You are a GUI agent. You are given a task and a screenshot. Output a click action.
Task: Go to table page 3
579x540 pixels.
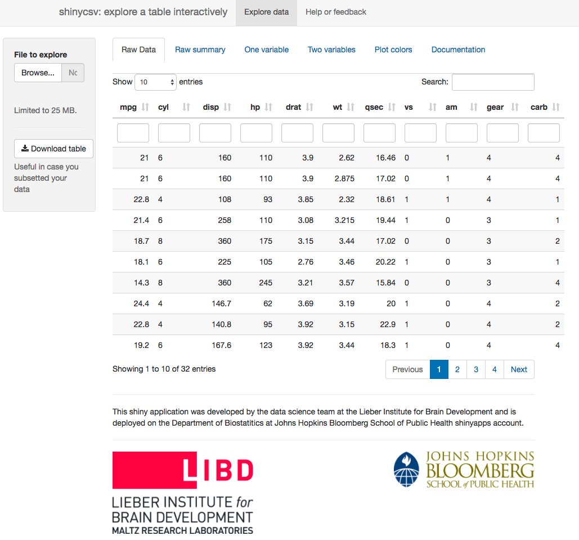tap(476, 369)
